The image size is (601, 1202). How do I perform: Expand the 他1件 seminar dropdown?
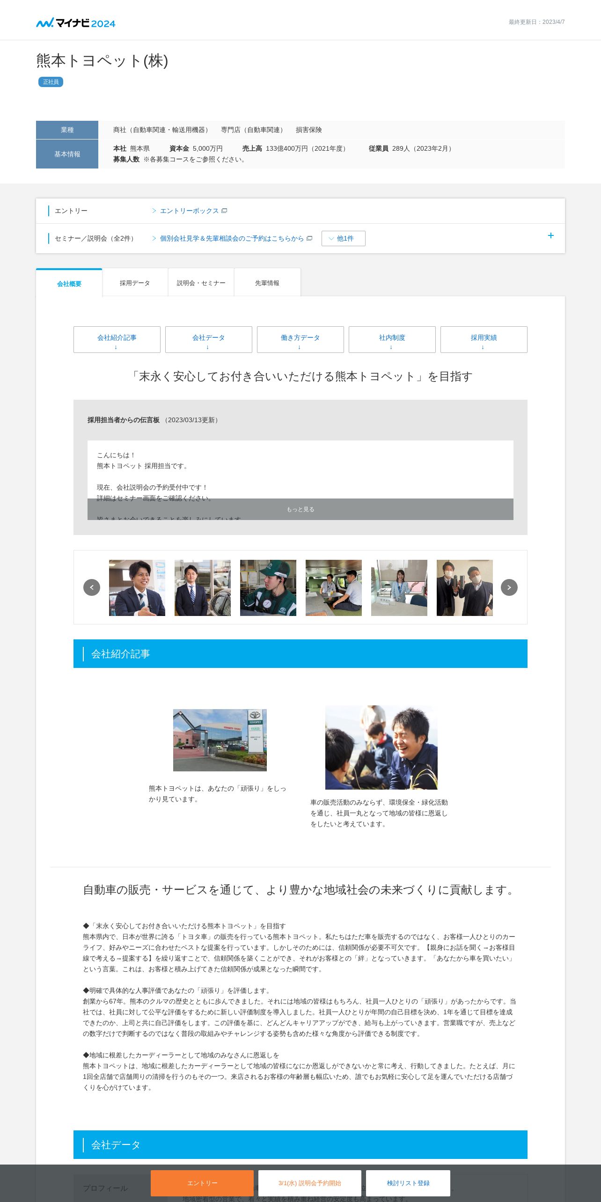343,238
